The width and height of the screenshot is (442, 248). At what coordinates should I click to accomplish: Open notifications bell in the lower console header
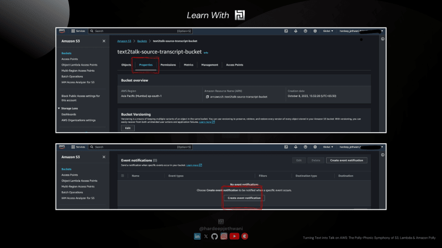tap(296, 147)
